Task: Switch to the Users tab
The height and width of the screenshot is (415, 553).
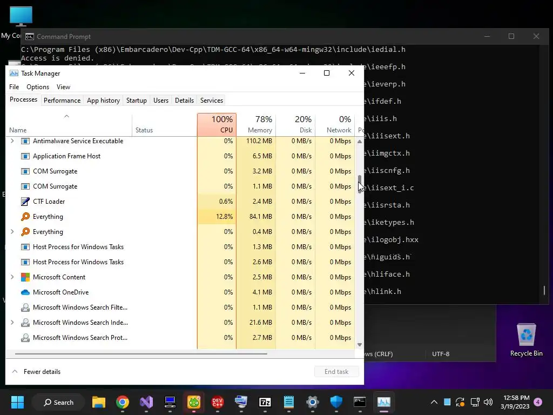Action: [x=161, y=100]
